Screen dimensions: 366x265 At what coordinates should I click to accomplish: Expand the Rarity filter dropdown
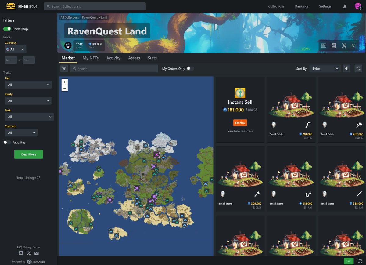[28, 101]
